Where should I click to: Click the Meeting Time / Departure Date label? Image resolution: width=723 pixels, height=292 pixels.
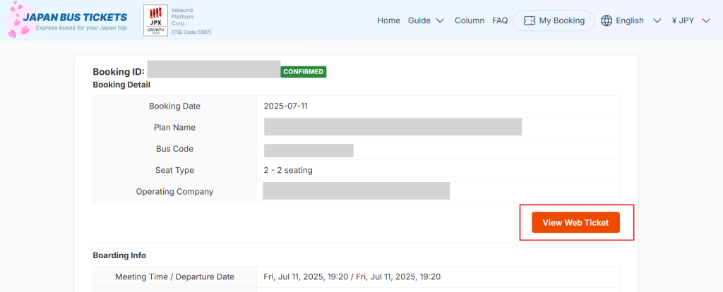pyautogui.click(x=175, y=276)
